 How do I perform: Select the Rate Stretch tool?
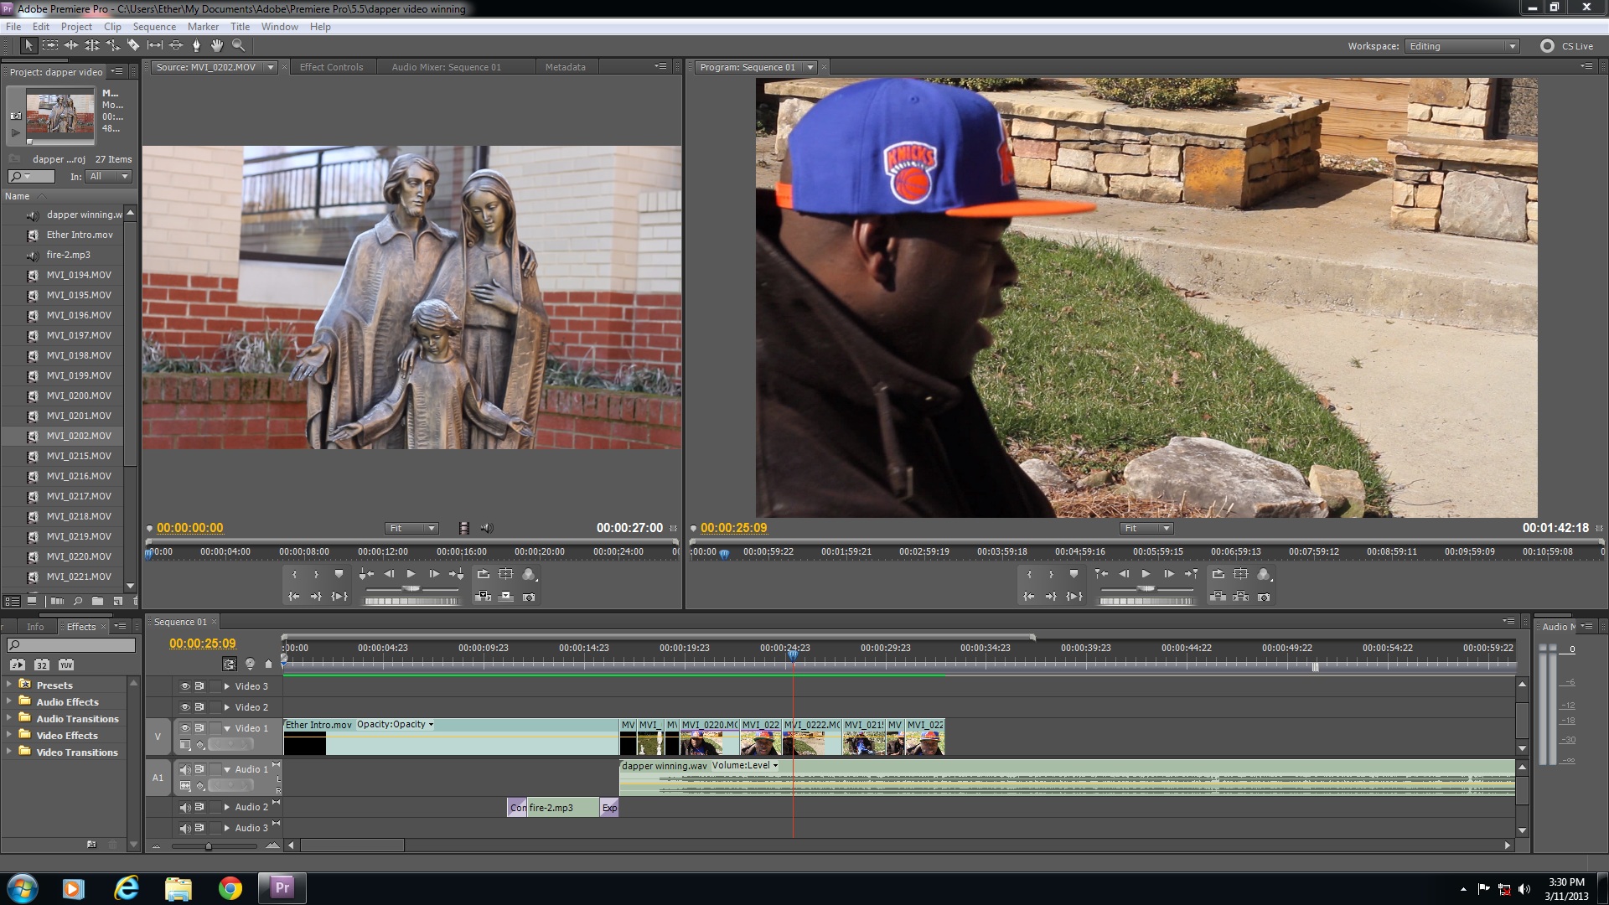point(113,45)
